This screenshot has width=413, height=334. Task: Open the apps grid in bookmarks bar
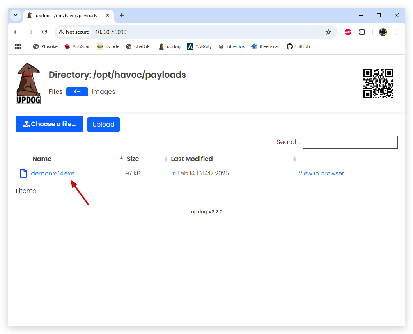click(x=18, y=46)
